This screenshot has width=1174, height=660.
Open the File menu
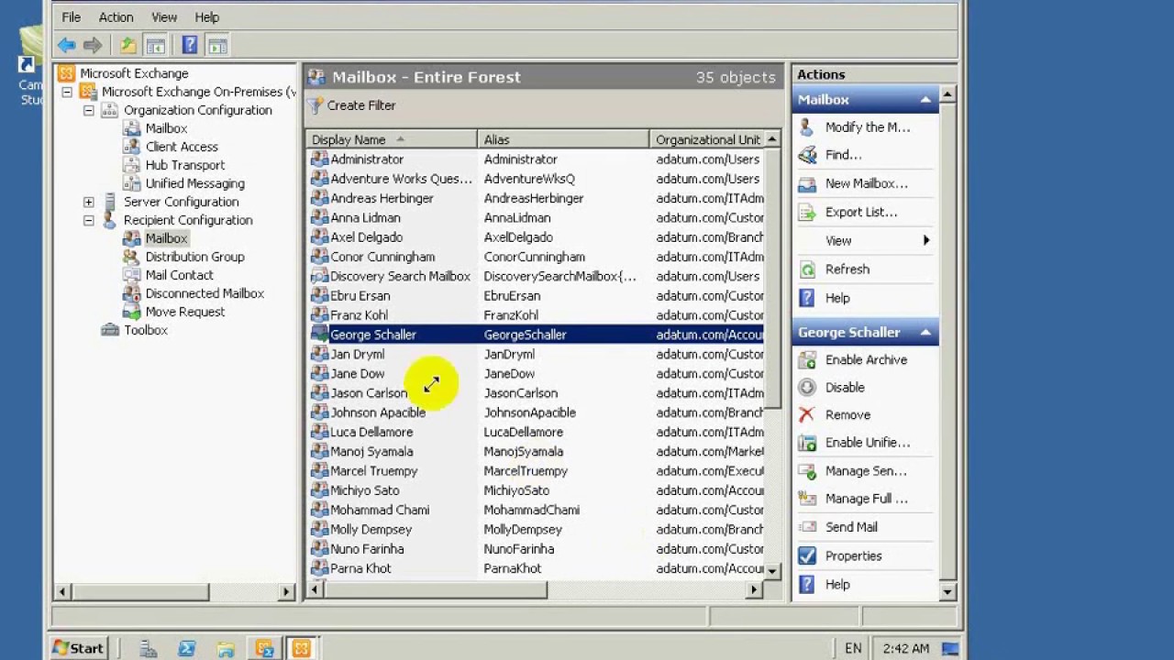pos(71,16)
